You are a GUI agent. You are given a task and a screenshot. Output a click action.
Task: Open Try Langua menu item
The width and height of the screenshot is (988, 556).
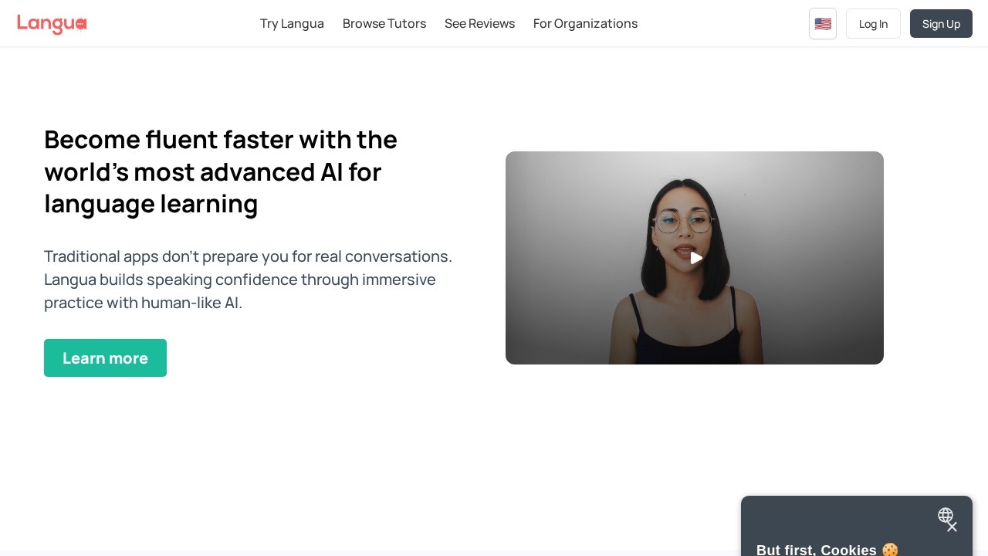coord(292,24)
